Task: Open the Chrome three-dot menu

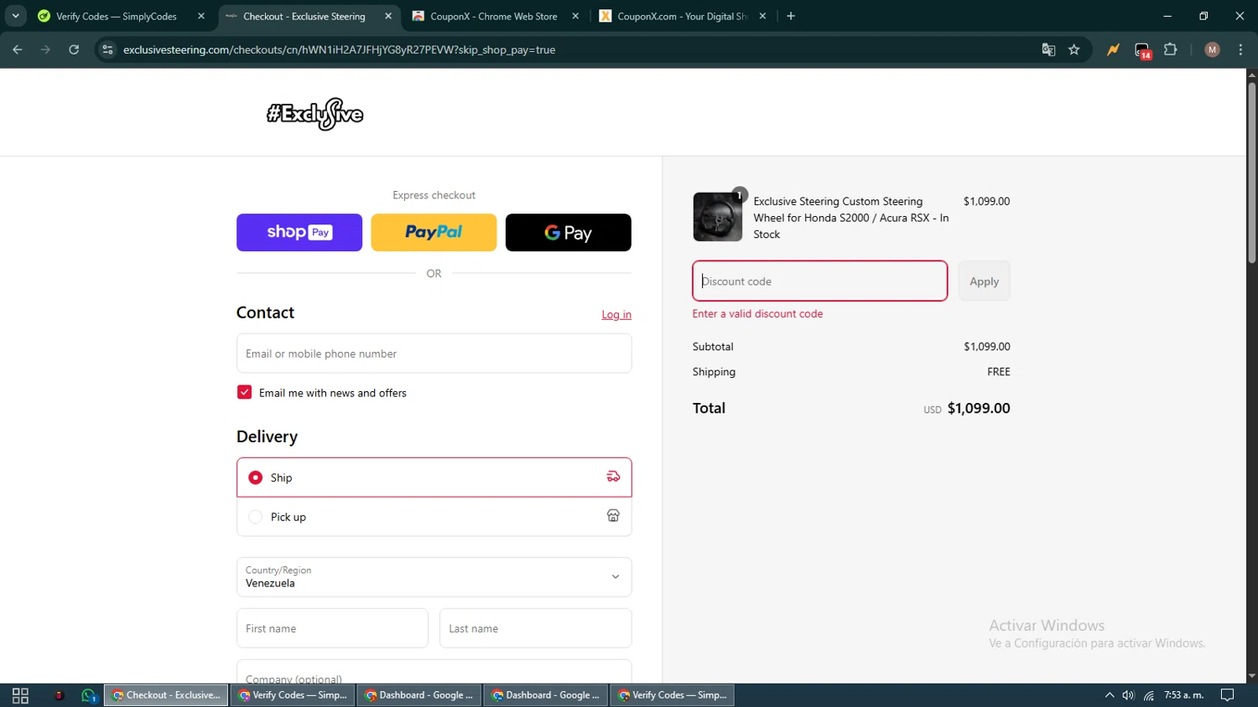Action: (1240, 49)
